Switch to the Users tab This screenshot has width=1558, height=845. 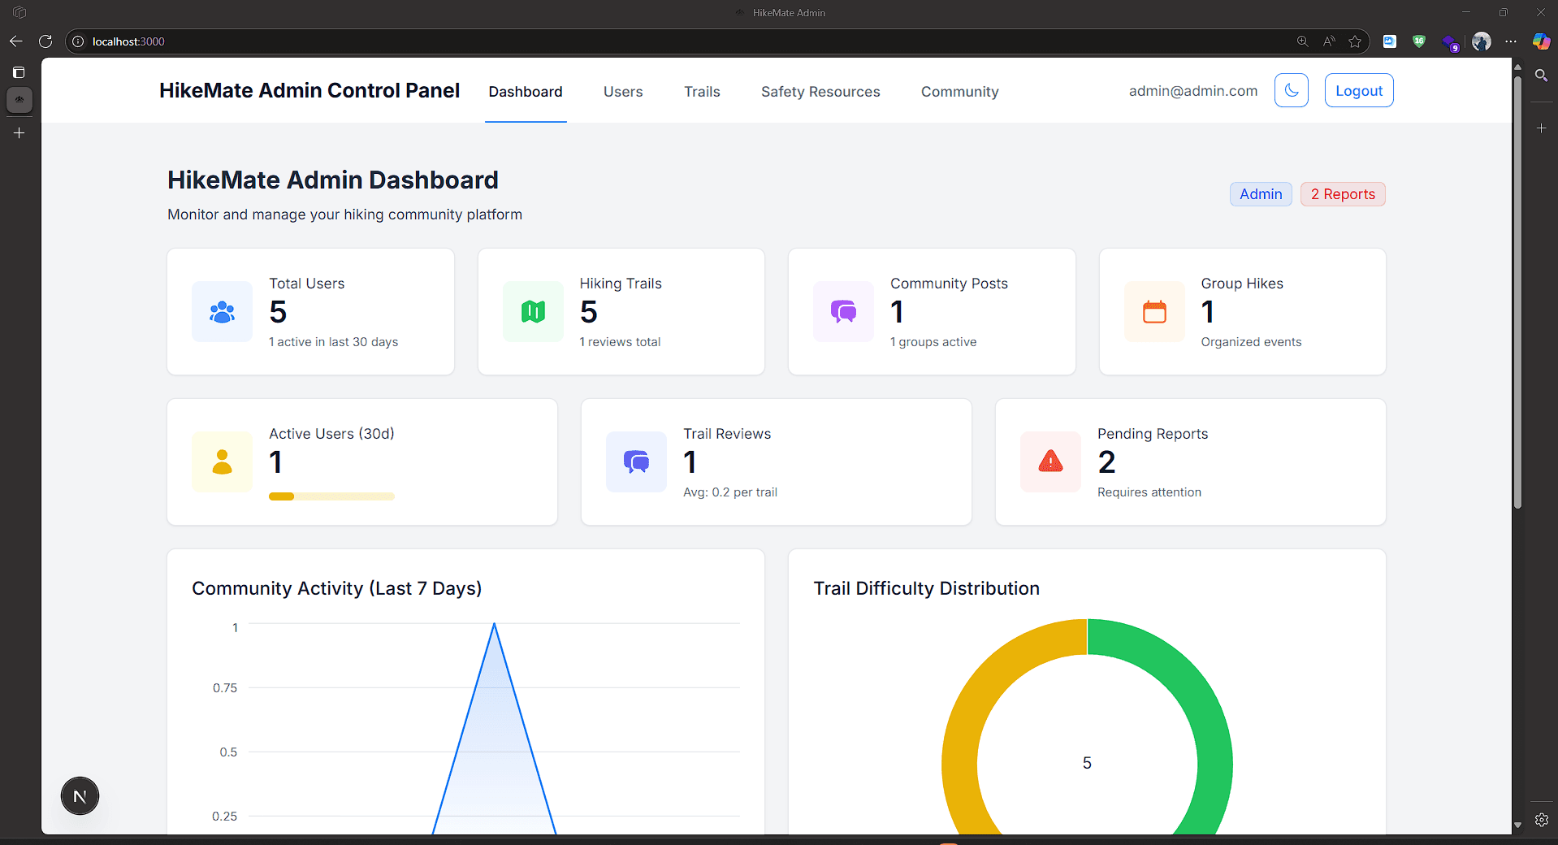(623, 92)
